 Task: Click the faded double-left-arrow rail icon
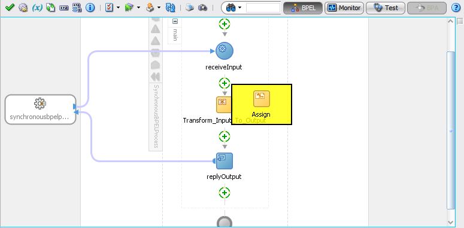pyautogui.click(x=155, y=77)
